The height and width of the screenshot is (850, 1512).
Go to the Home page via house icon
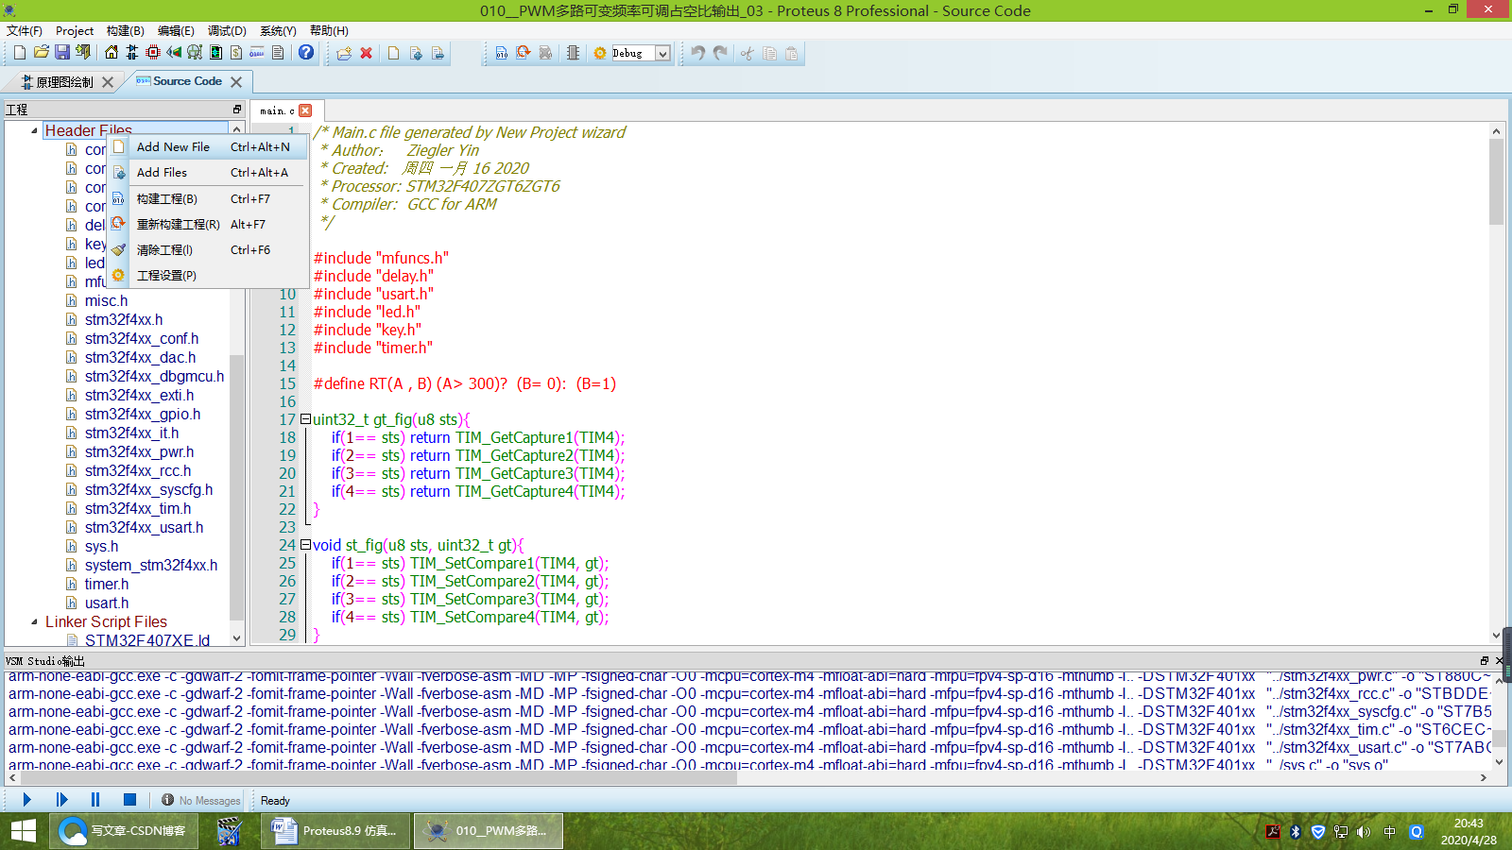point(112,53)
